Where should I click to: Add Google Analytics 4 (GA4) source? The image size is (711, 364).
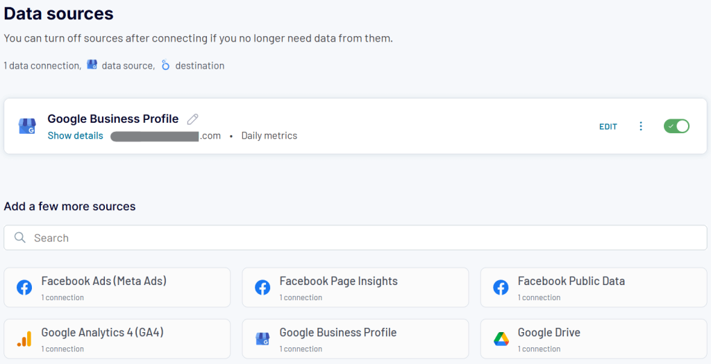pos(117,338)
